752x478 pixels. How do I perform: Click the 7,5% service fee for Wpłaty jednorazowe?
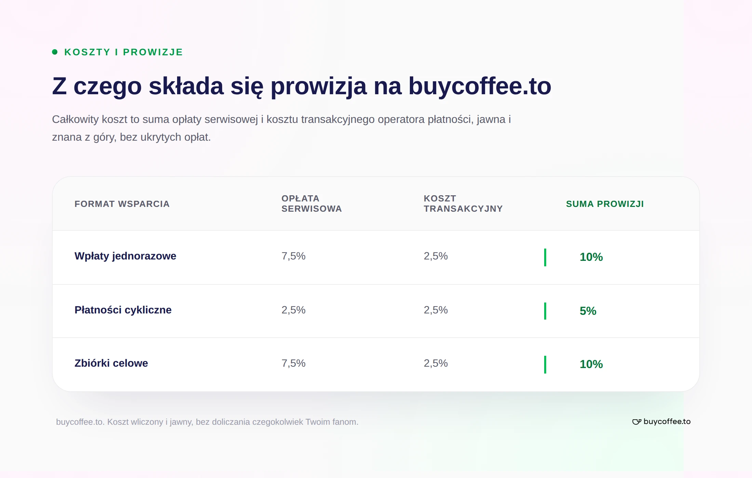point(293,256)
